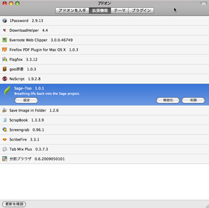Click the 更新を確認 button
The height and width of the screenshot is (208, 209).
tap(14, 204)
